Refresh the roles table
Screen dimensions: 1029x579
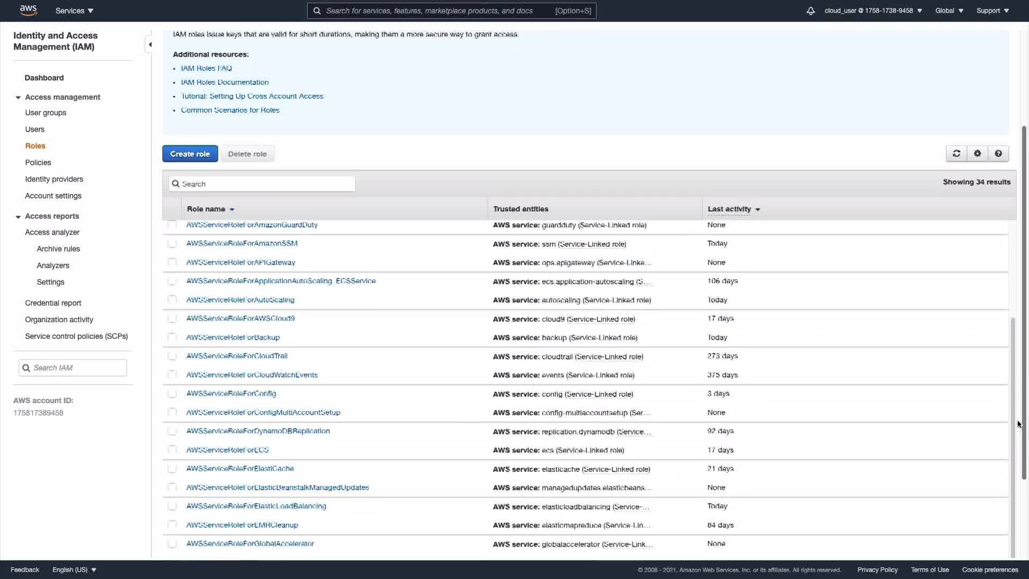956,154
